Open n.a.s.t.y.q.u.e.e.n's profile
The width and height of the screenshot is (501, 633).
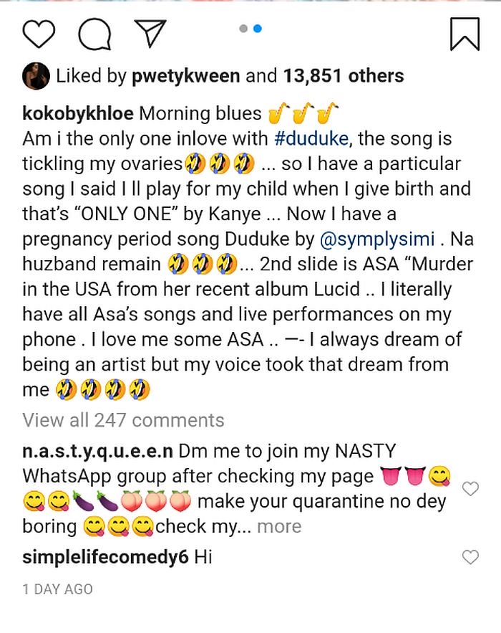click(x=97, y=452)
